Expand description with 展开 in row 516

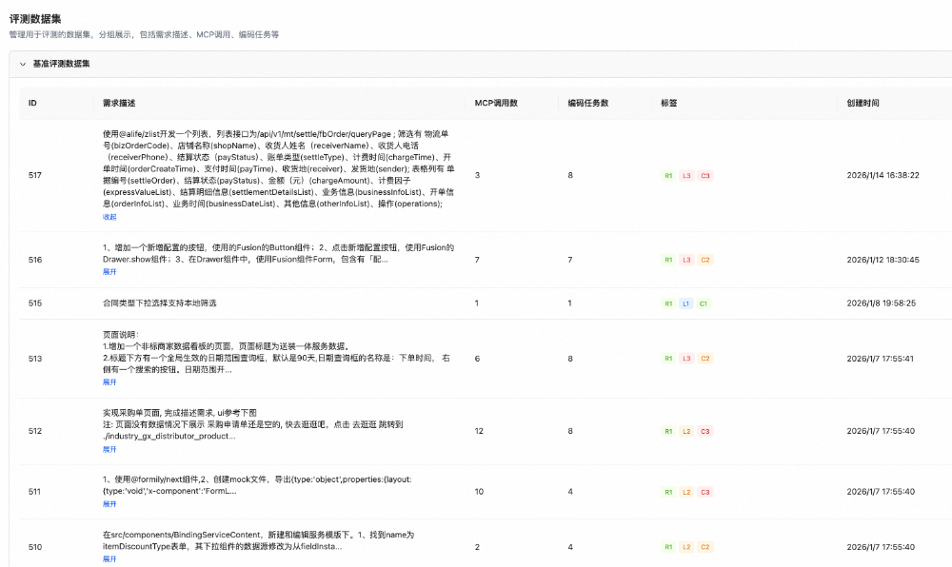pyautogui.click(x=109, y=272)
